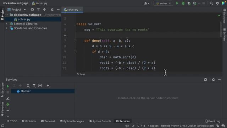Fold the def demo method
This screenshot has width=227, height=128.
click(x=75, y=41)
